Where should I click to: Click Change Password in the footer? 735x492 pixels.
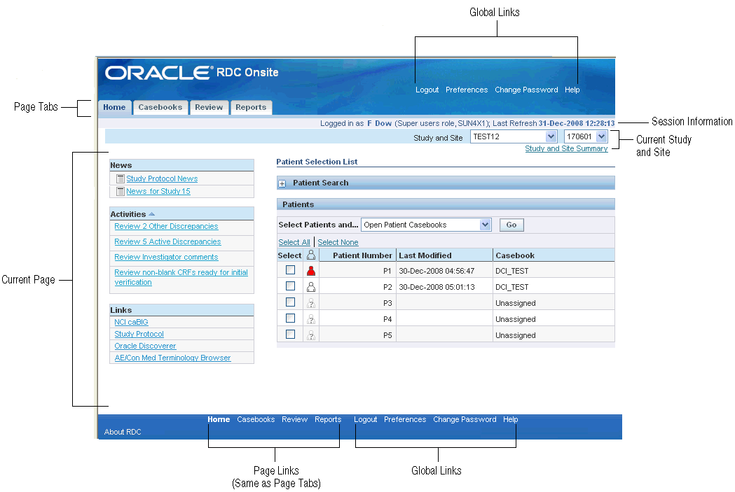pos(465,419)
